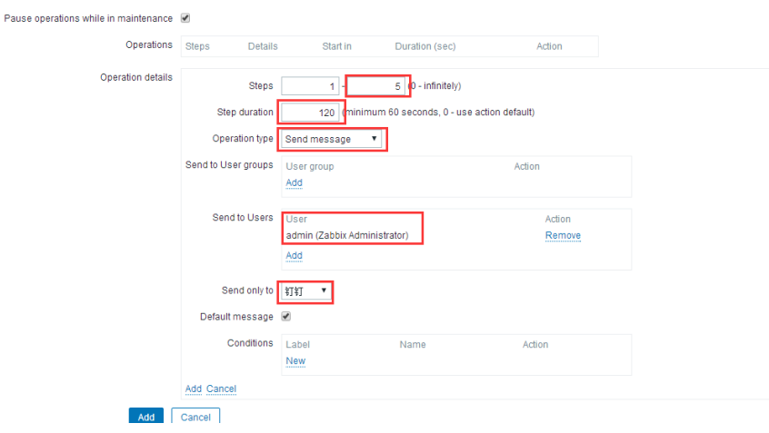Screen dimensions: 769x433
Task: Click the Send only to label
Action: click(247, 290)
